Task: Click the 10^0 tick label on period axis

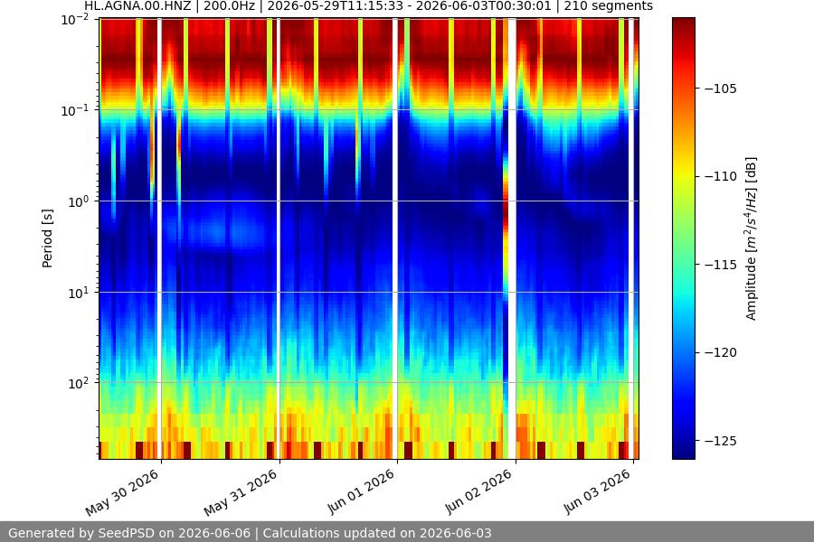Action: 79,201
